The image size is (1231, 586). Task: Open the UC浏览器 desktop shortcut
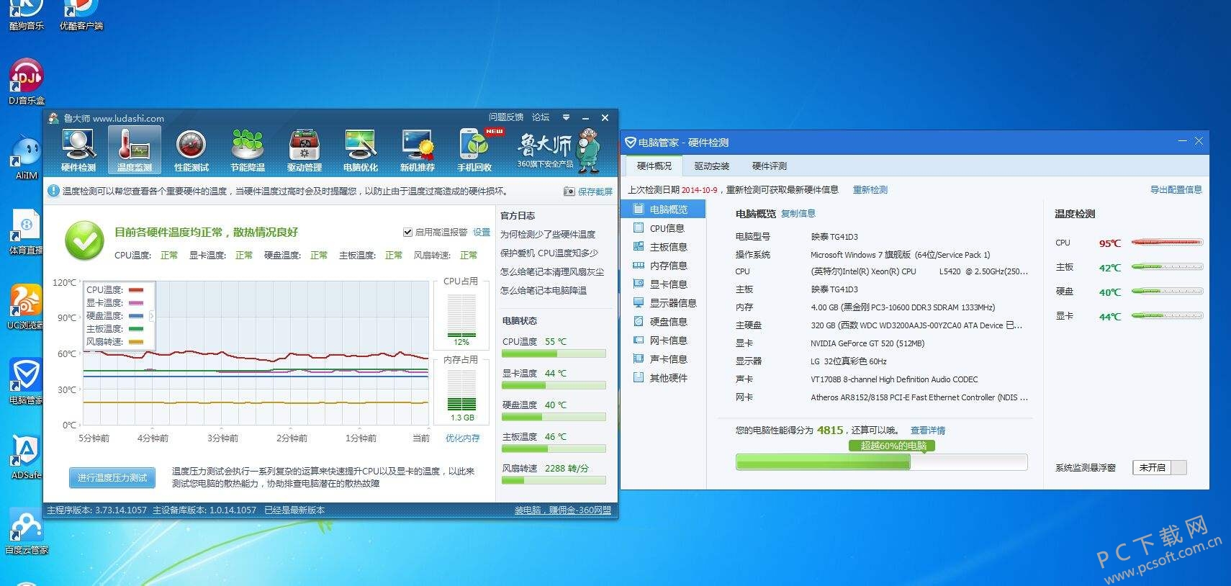pyautogui.click(x=26, y=307)
